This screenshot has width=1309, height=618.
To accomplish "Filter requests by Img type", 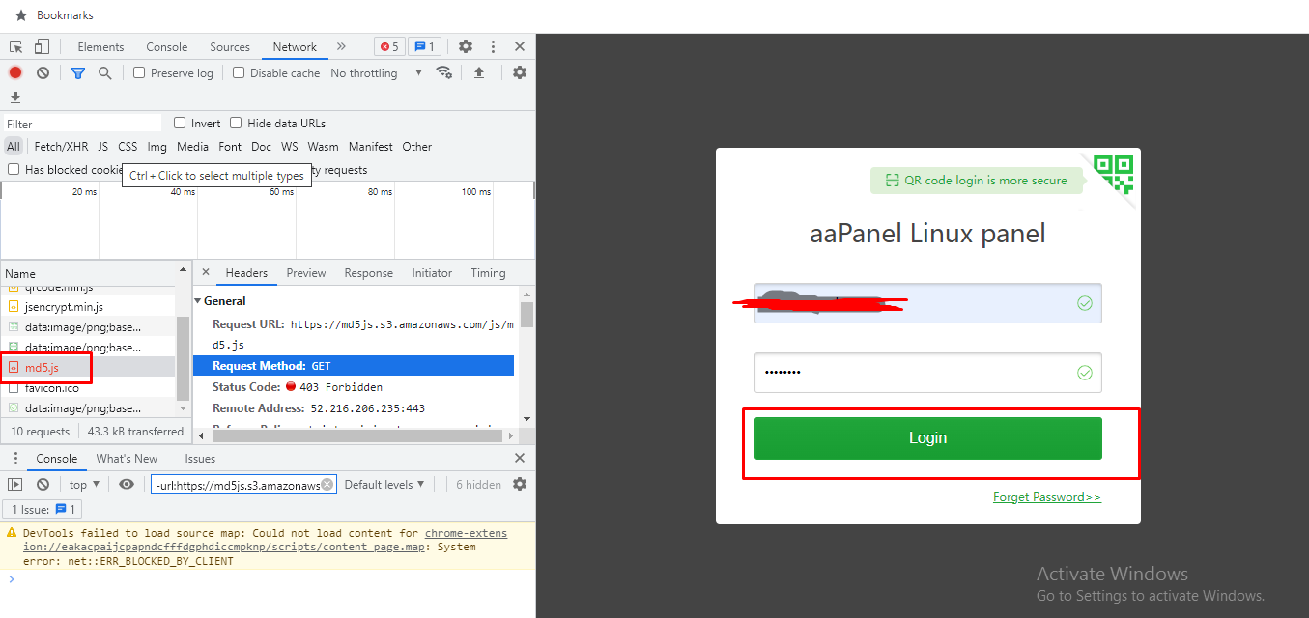I will (x=157, y=147).
